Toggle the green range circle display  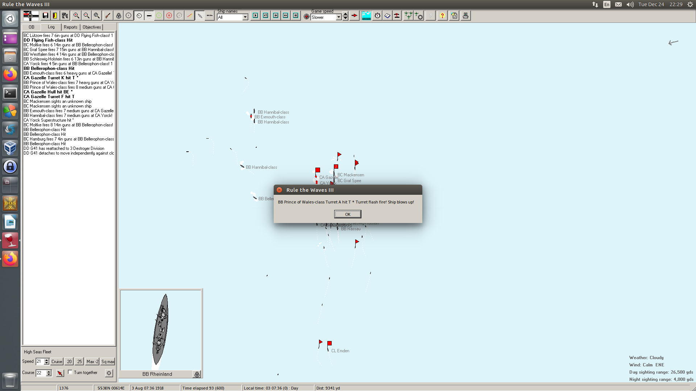pyautogui.click(x=159, y=16)
